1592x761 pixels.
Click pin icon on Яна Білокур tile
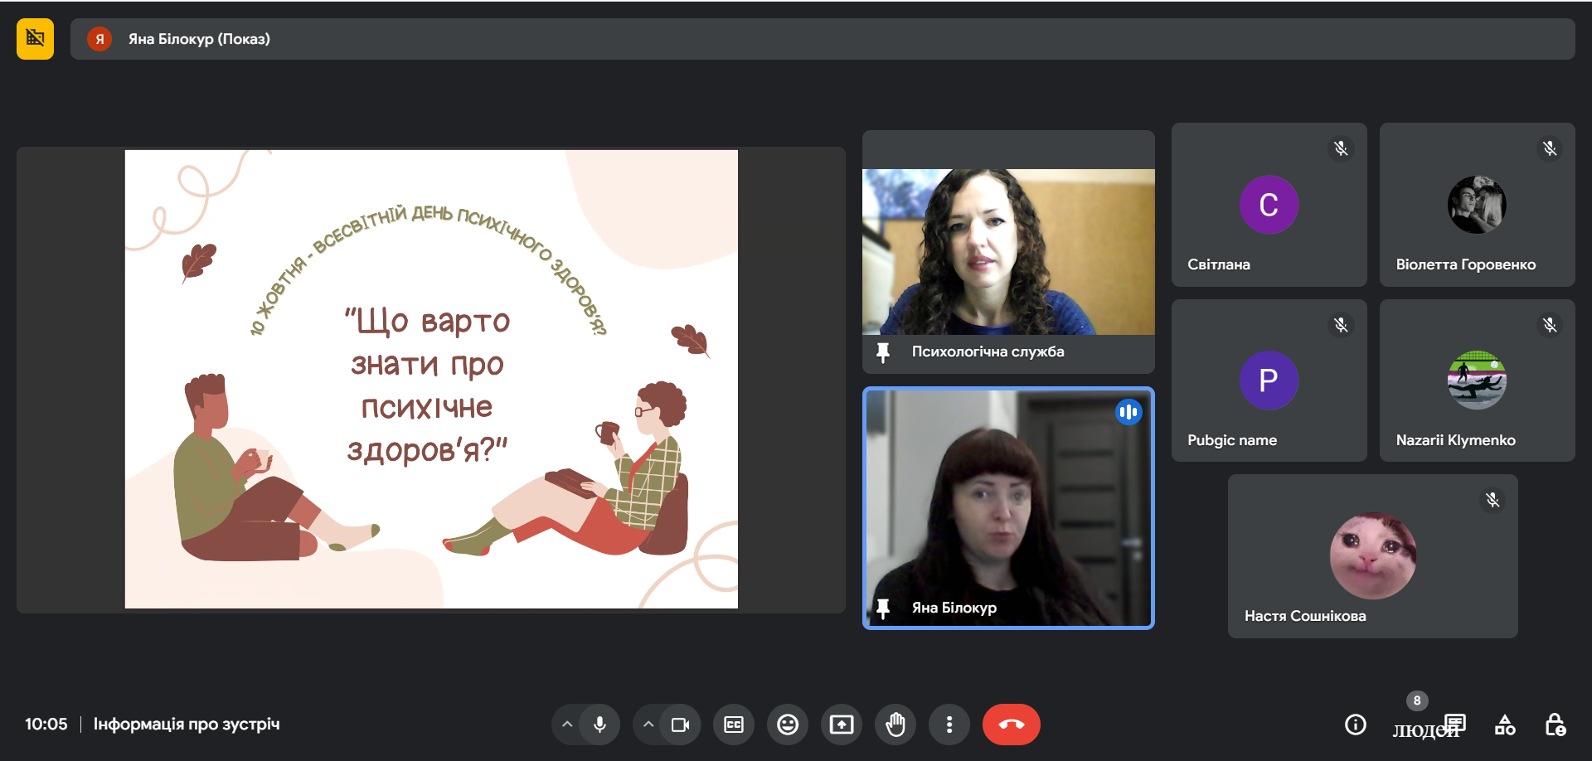point(883,608)
